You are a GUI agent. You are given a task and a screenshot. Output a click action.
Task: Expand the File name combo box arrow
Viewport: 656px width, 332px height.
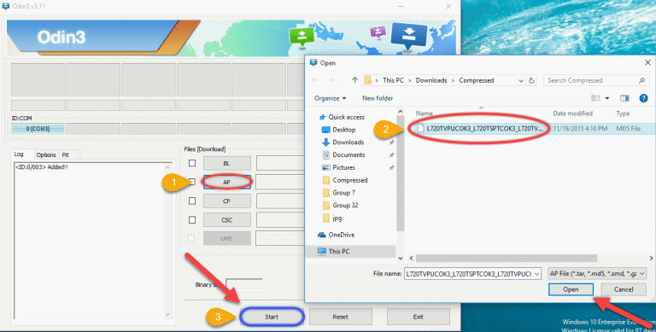point(537,274)
